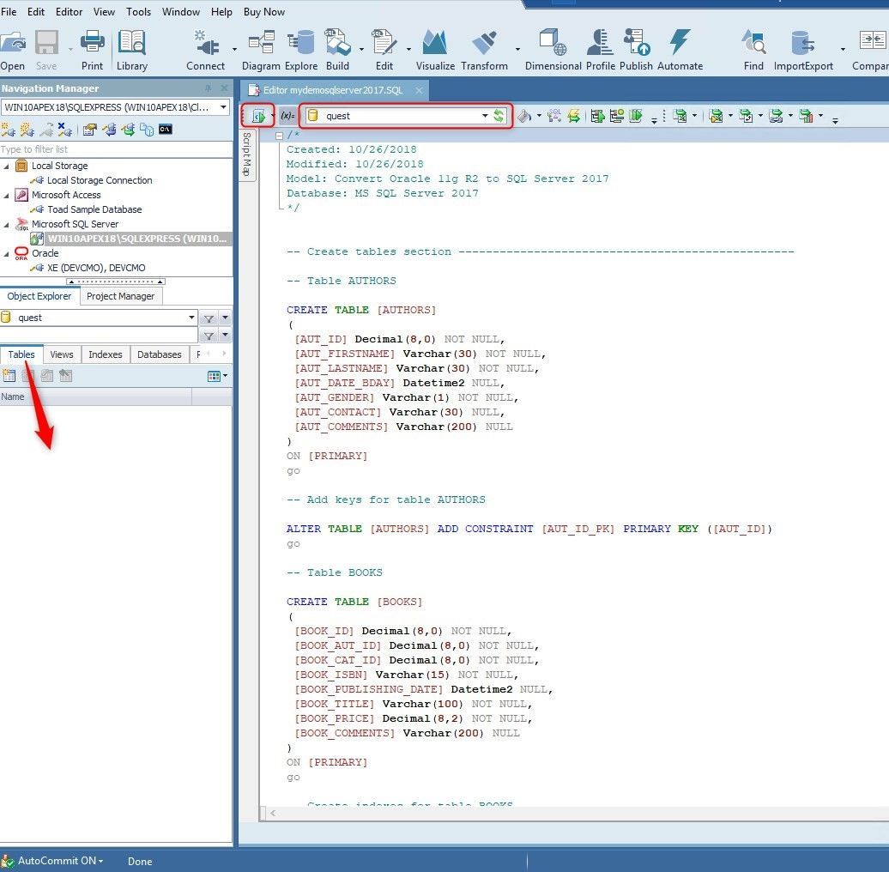This screenshot has width=889, height=872.
Task: Click the editor horizontal scrollbar left arrow
Action: 273,813
